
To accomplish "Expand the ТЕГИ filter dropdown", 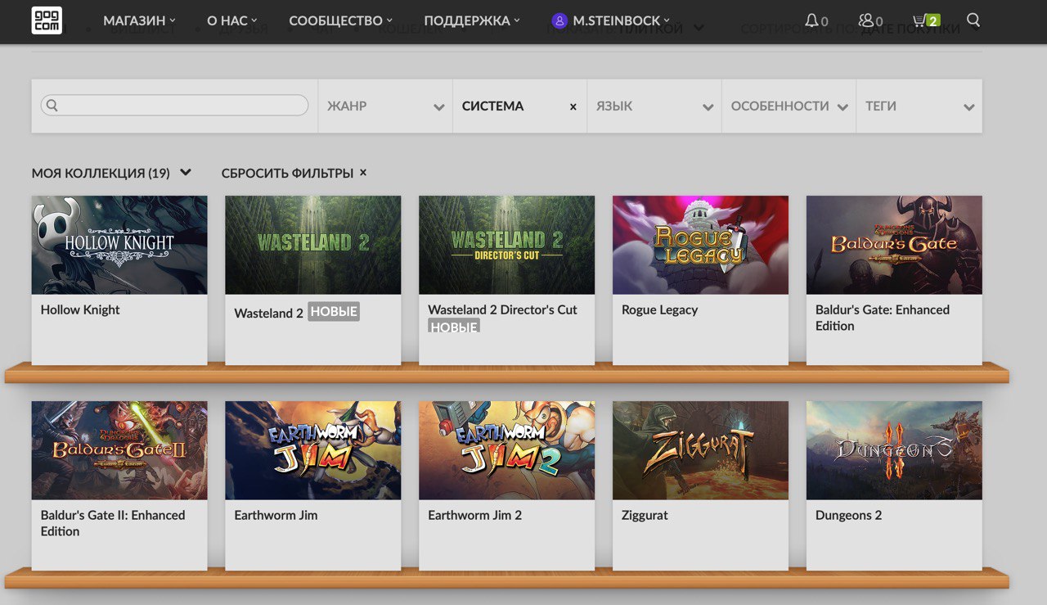I will coord(919,106).
